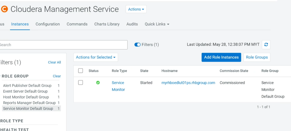This screenshot has height=131, width=291.
Task: Open the Audits tab
Action: click(x=132, y=24)
